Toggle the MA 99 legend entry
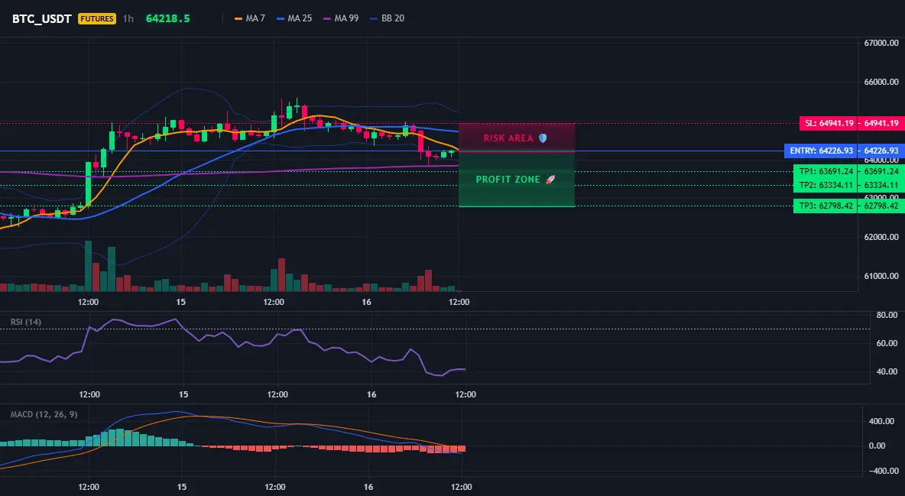 pos(341,18)
